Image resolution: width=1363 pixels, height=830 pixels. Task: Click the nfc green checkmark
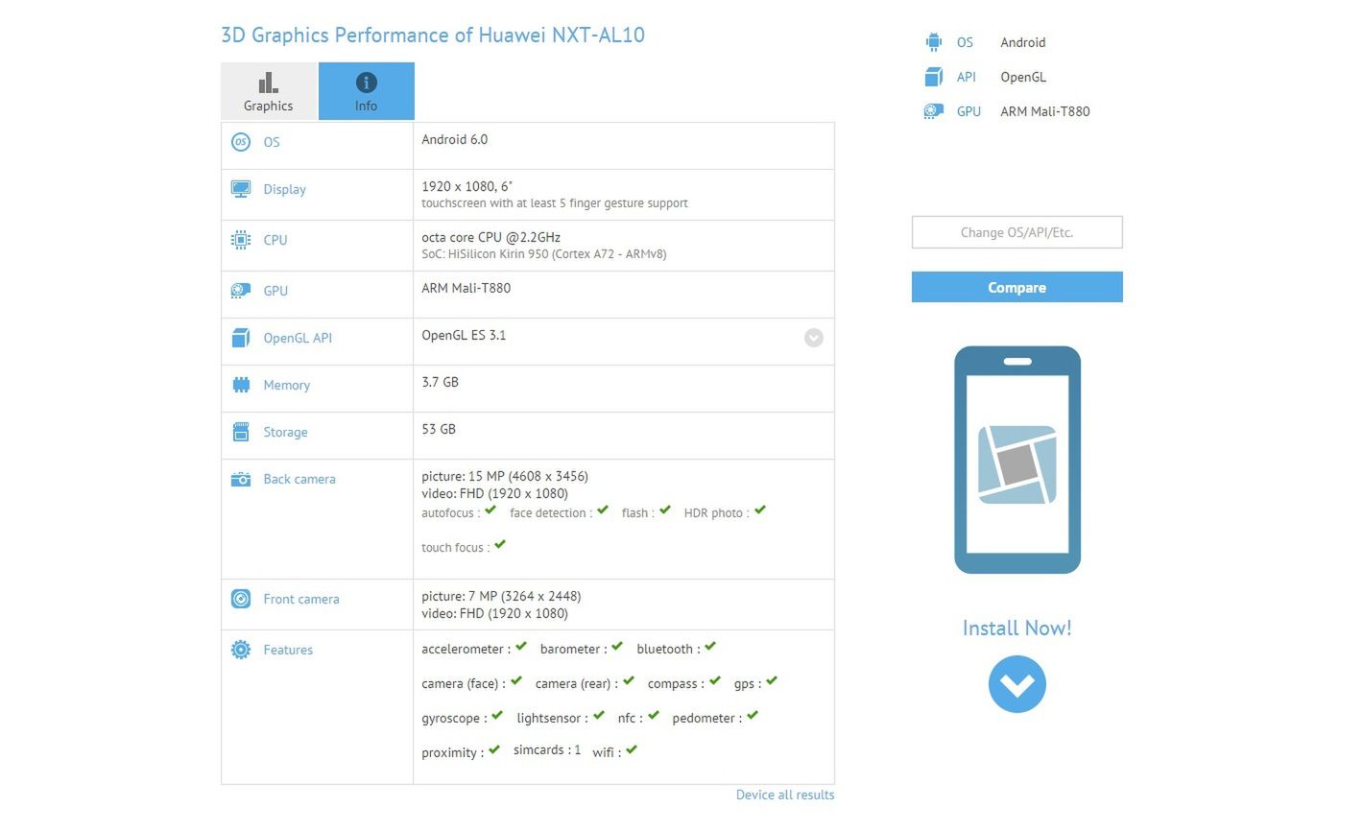pos(654,716)
